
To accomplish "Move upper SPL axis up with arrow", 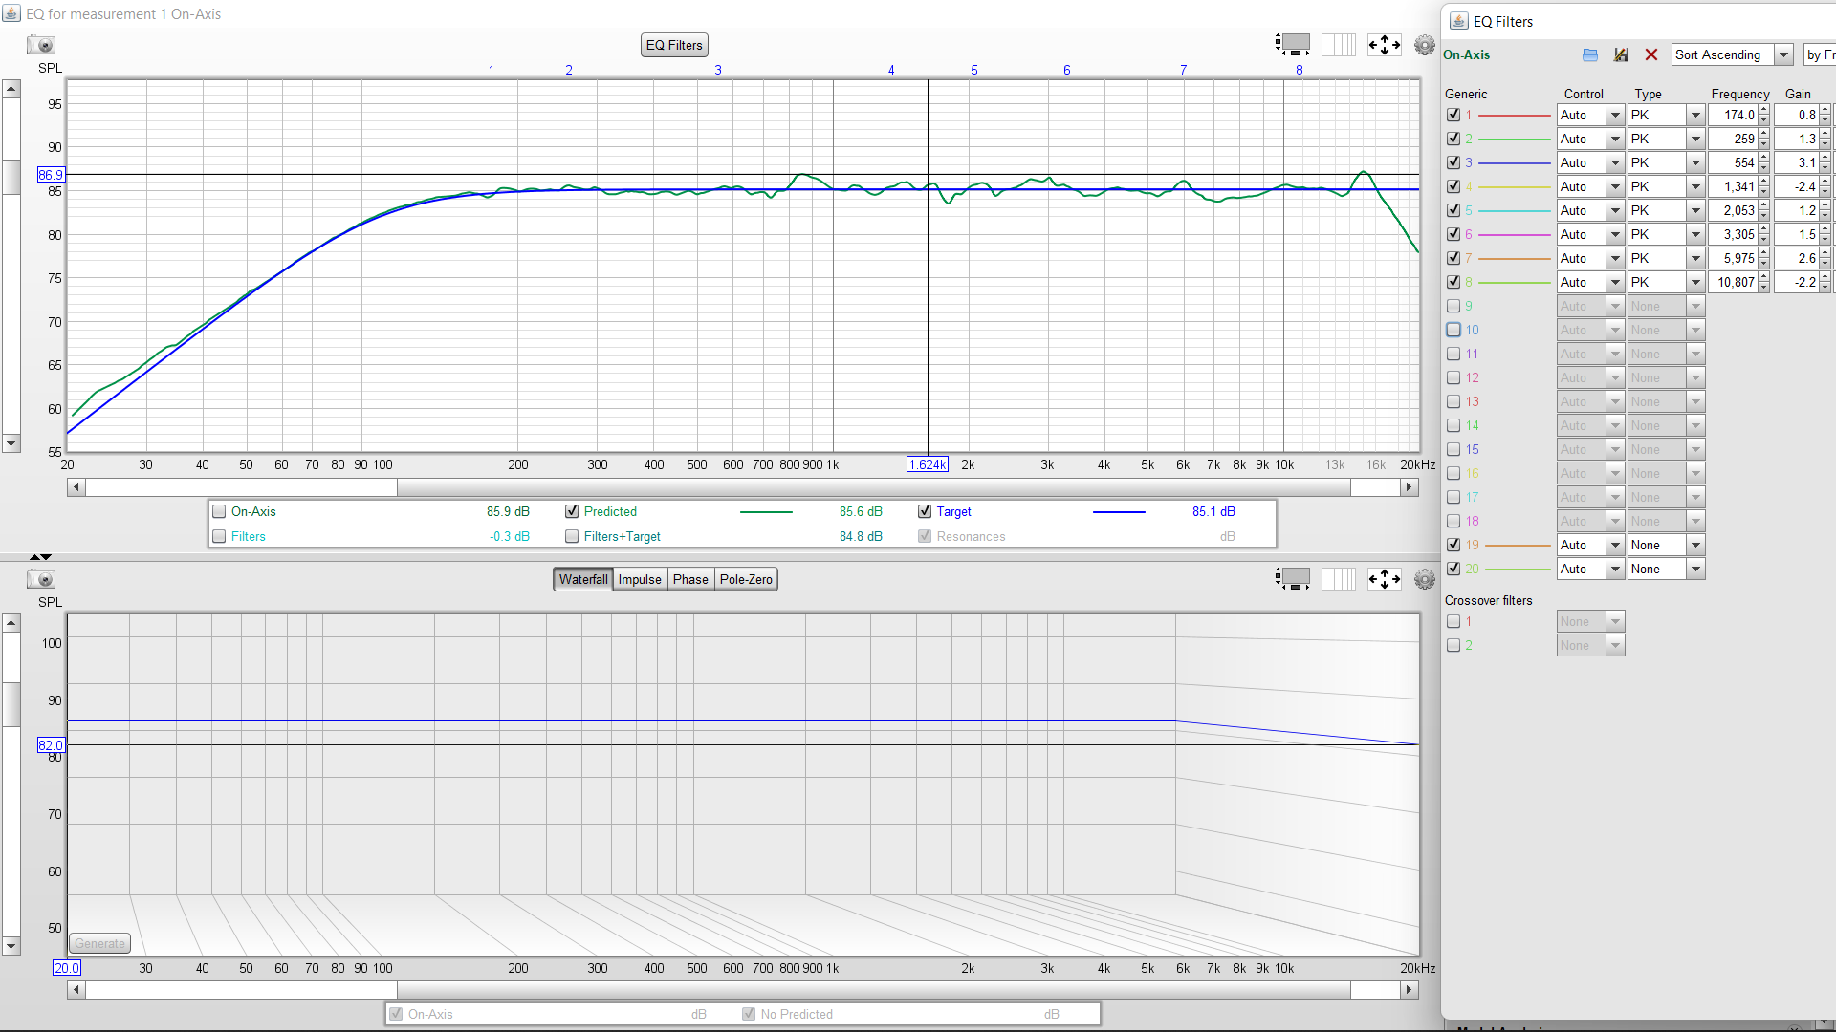I will [11, 89].
